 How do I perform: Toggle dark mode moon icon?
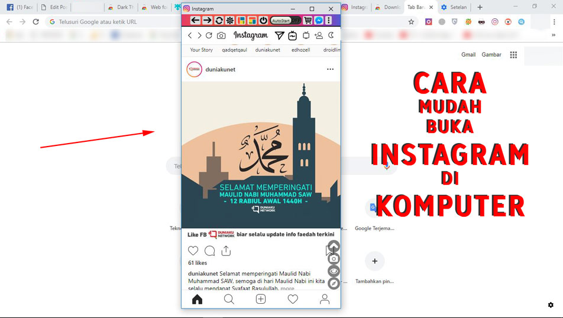tap(331, 35)
